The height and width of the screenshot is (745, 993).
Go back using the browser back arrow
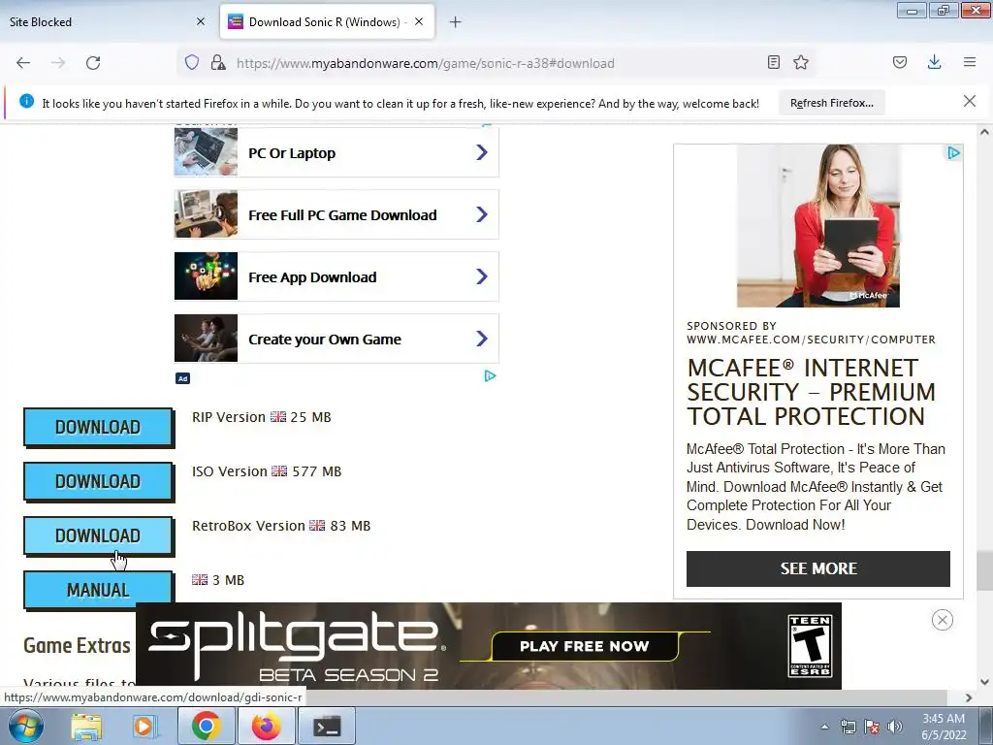pyautogui.click(x=23, y=63)
